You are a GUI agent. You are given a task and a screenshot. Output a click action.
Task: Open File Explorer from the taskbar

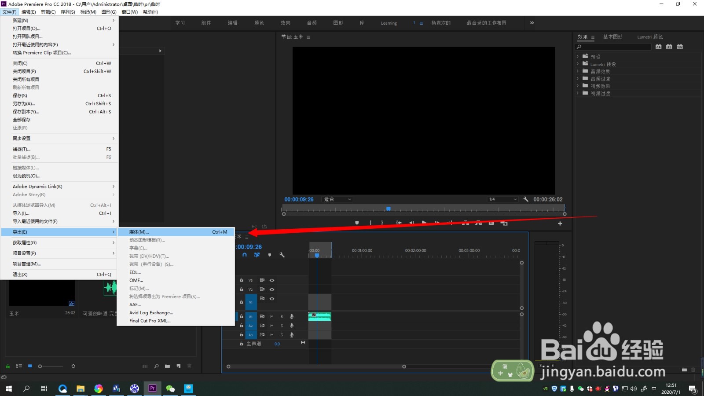pos(80,388)
